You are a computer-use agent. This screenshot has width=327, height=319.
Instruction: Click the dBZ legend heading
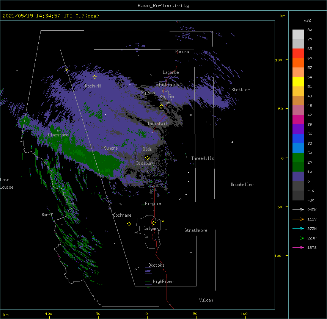point(307,20)
